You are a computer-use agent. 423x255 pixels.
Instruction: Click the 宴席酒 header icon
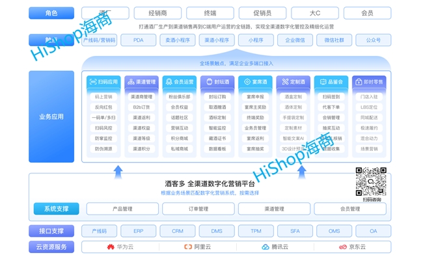[x=247, y=82]
